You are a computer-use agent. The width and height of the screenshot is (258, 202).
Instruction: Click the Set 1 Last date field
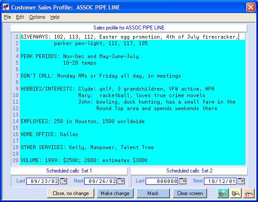point(43,181)
